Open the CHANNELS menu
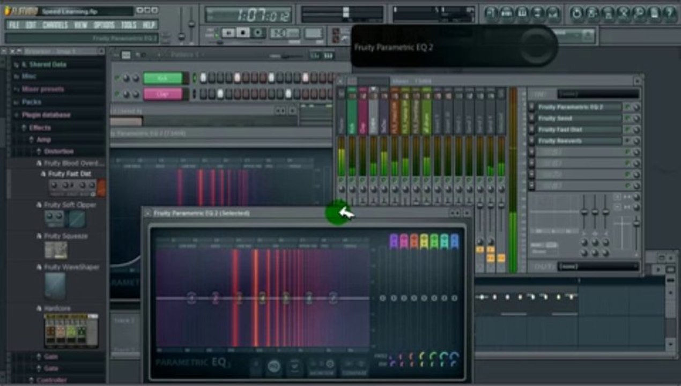681x386 pixels. 55,25
